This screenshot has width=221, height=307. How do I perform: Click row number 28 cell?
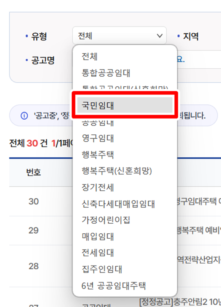click(34, 266)
